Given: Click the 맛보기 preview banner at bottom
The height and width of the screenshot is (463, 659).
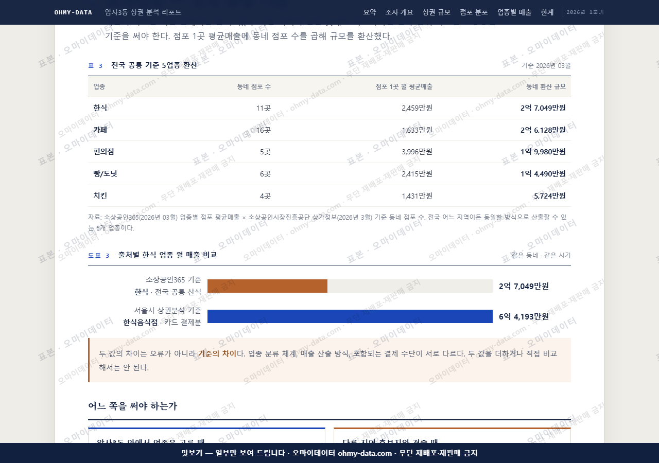Looking at the screenshot, I should pos(329,453).
